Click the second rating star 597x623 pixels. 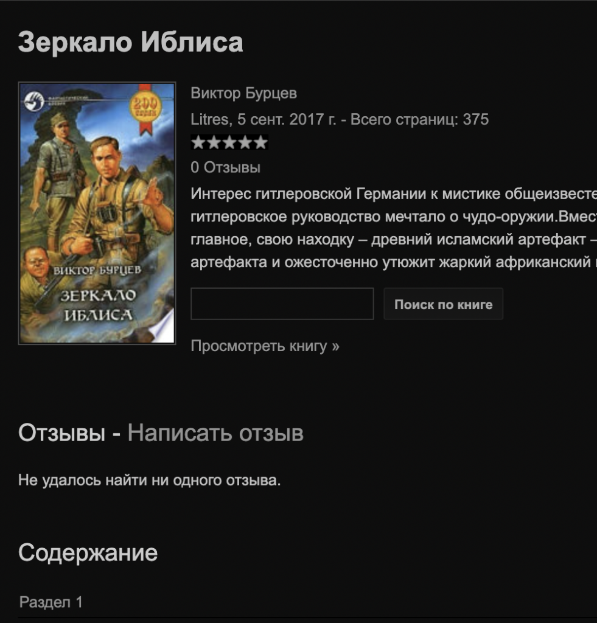(214, 142)
